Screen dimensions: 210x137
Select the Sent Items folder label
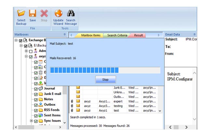pos(52,115)
